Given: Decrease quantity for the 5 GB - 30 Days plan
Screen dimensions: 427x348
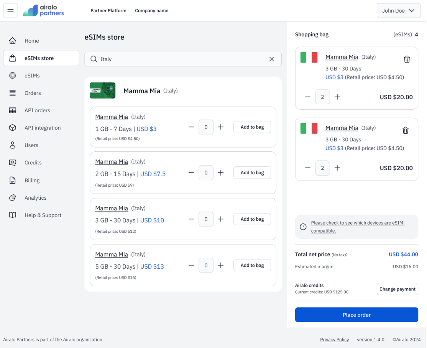Looking at the screenshot, I should (x=191, y=265).
